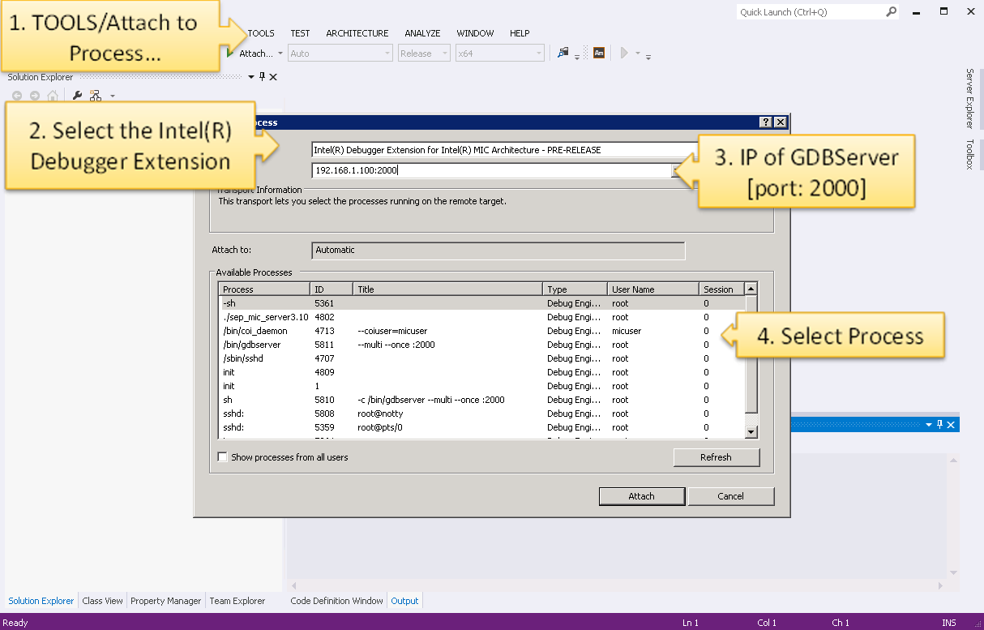
Task: Click the help (?) button in the dialog title
Action: click(x=765, y=122)
